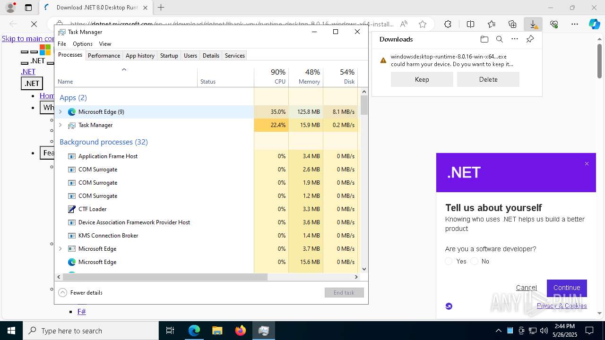Sort processes by Memory column
This screenshot has width=605, height=340.
coord(306,77)
